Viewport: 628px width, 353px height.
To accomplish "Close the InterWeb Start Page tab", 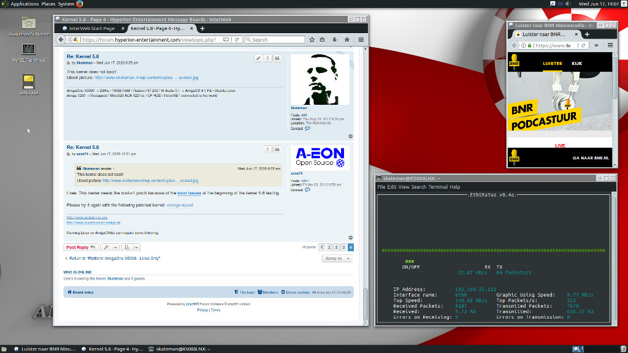I will pos(123,28).
